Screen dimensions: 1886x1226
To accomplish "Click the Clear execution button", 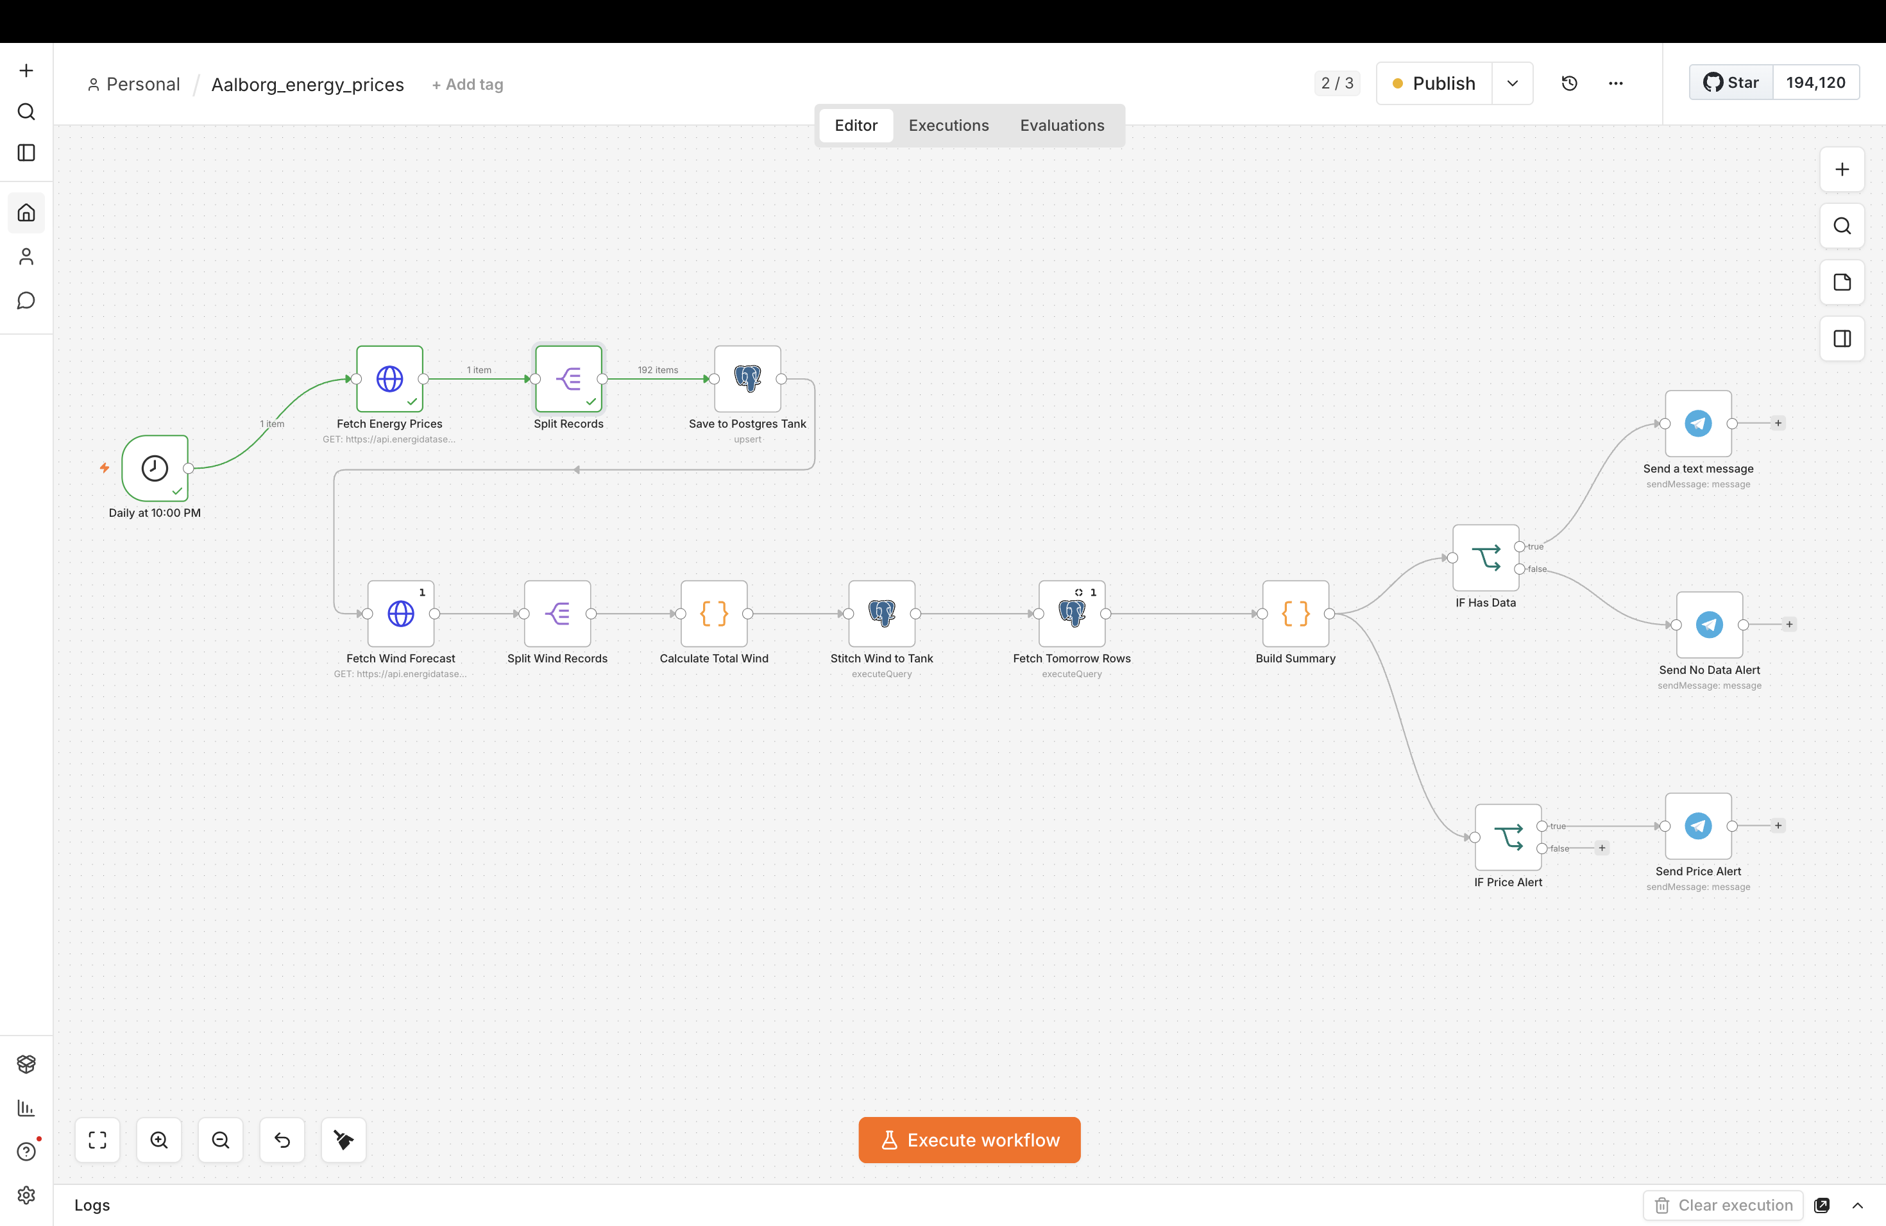I will (x=1724, y=1205).
